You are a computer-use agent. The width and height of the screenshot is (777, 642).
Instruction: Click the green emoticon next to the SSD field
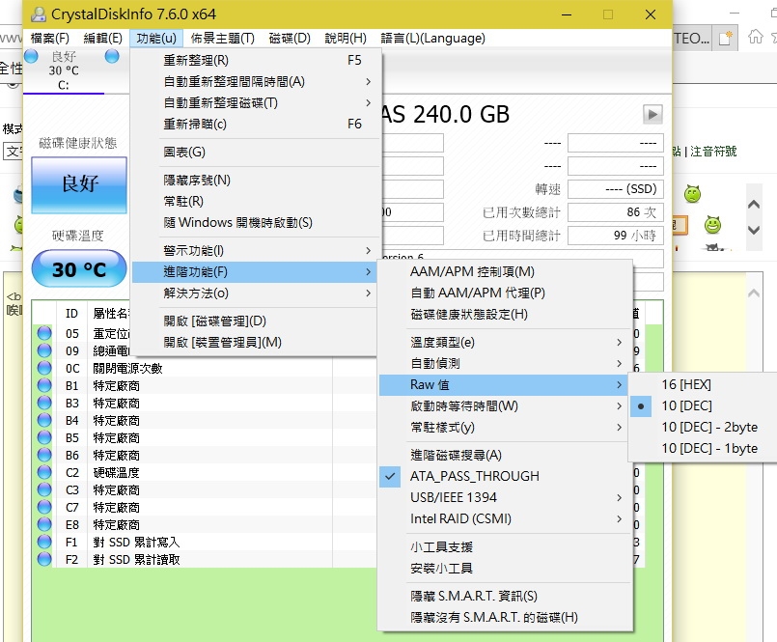click(x=692, y=194)
